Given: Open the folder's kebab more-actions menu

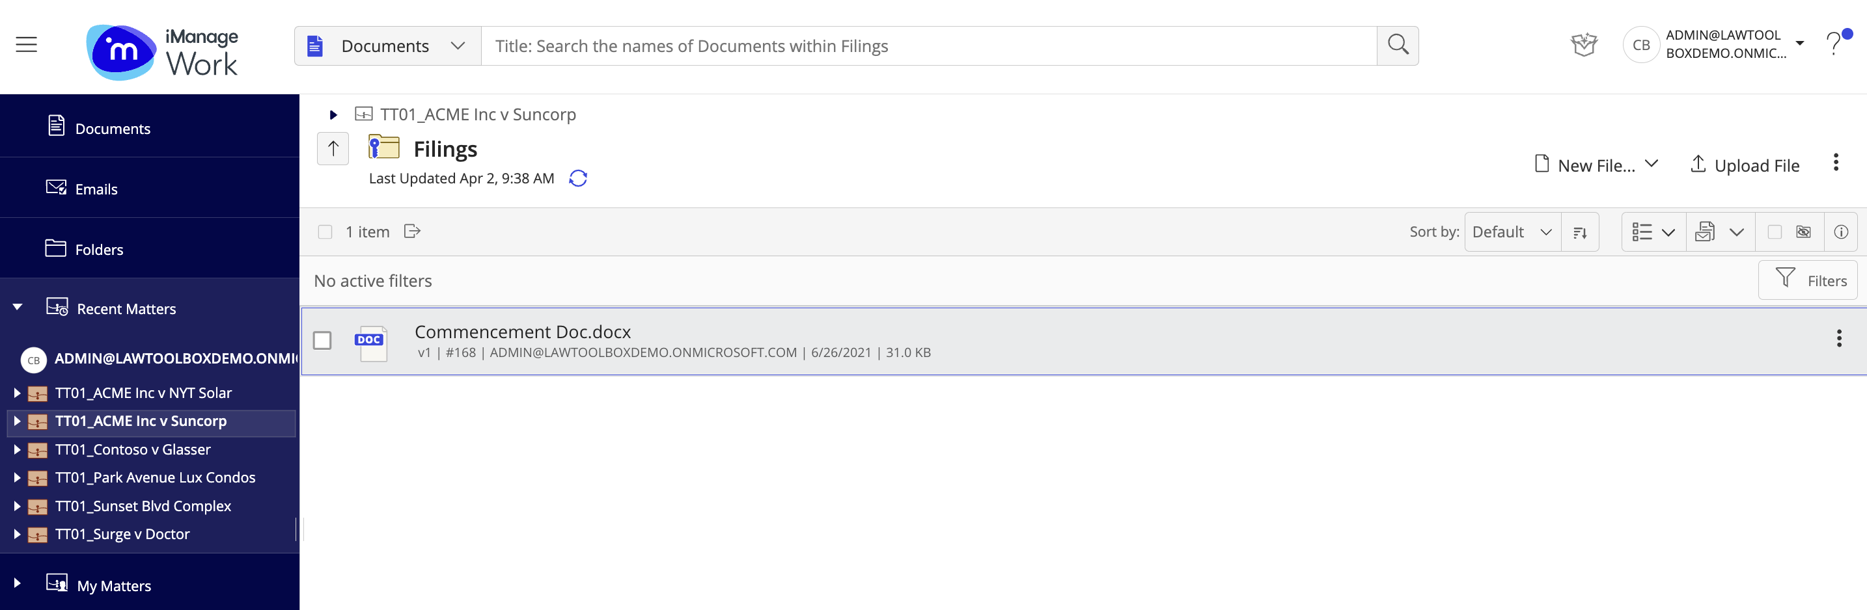Looking at the screenshot, I should 1835,163.
